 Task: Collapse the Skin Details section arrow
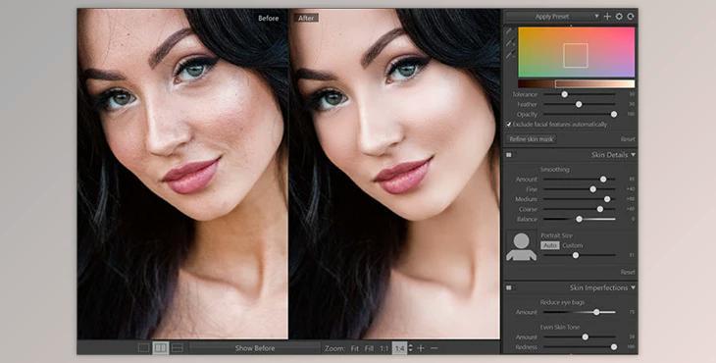[633, 155]
